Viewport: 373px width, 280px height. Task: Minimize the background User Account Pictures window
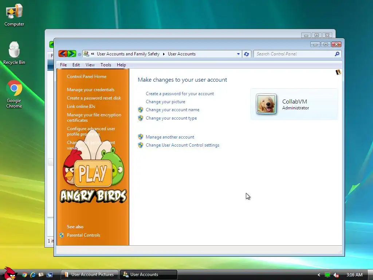coord(306,35)
